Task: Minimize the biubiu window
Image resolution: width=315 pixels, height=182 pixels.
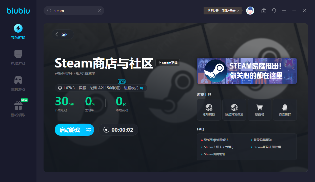Action: [294, 11]
